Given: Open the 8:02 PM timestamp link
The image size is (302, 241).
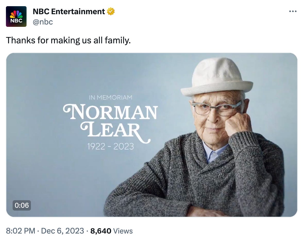Looking at the screenshot, I should coord(20,231).
